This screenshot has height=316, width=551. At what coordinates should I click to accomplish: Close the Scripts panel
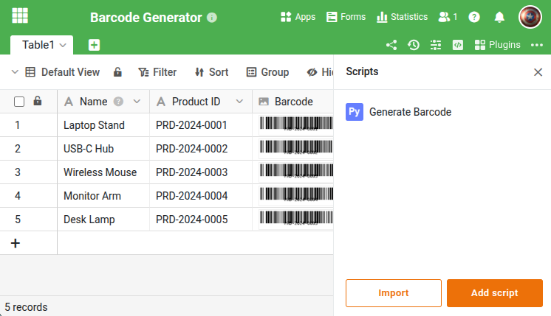coord(538,72)
